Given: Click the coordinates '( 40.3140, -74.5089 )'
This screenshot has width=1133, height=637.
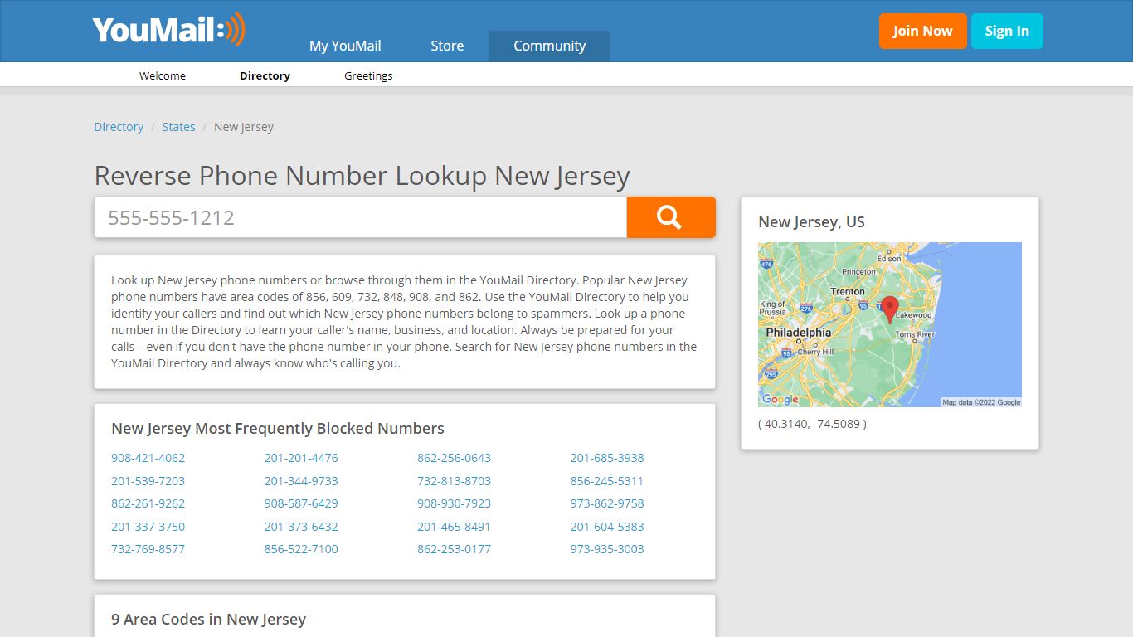Looking at the screenshot, I should 812,424.
